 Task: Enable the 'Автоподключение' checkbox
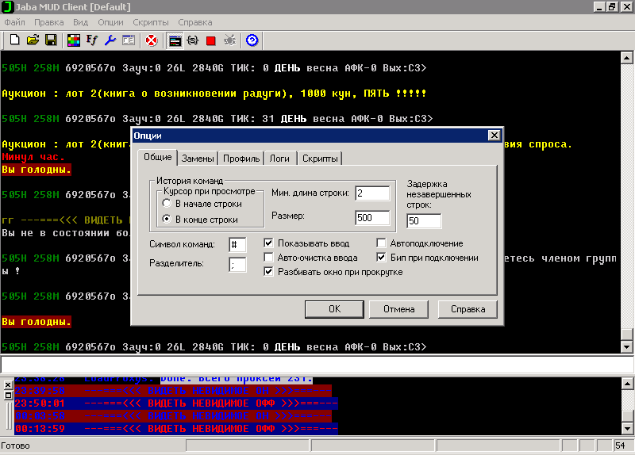382,243
